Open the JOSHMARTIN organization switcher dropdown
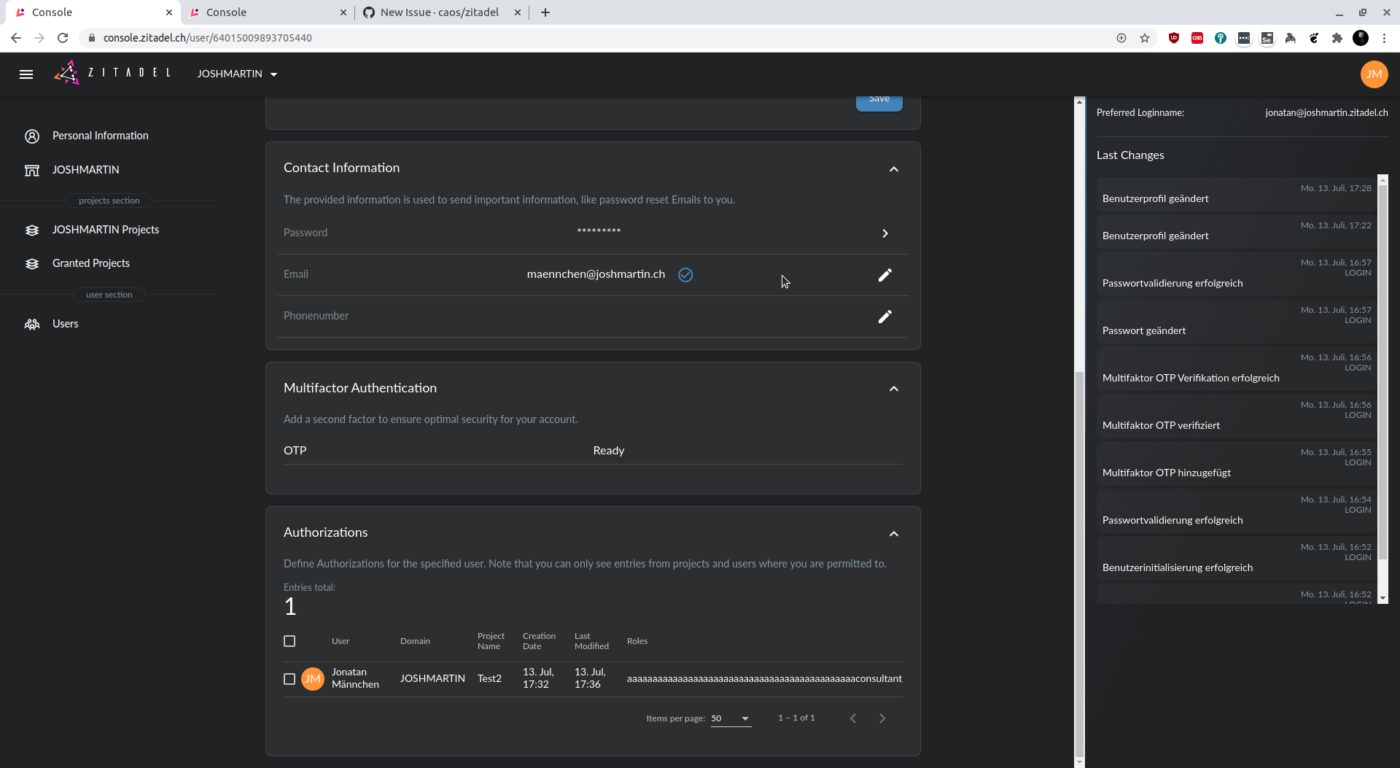Image resolution: width=1400 pixels, height=768 pixels. [236, 74]
